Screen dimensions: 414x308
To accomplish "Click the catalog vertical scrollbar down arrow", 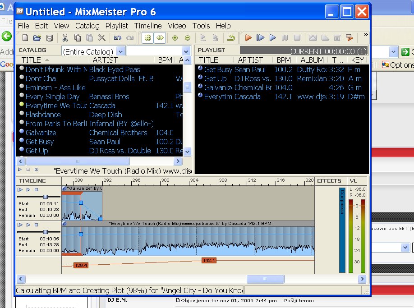I will pyautogui.click(x=187, y=152).
